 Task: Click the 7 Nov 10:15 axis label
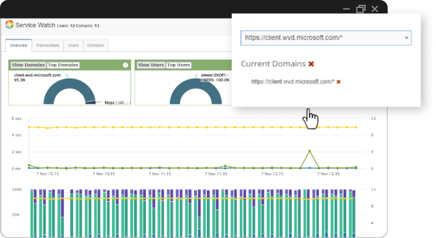(x=48, y=173)
